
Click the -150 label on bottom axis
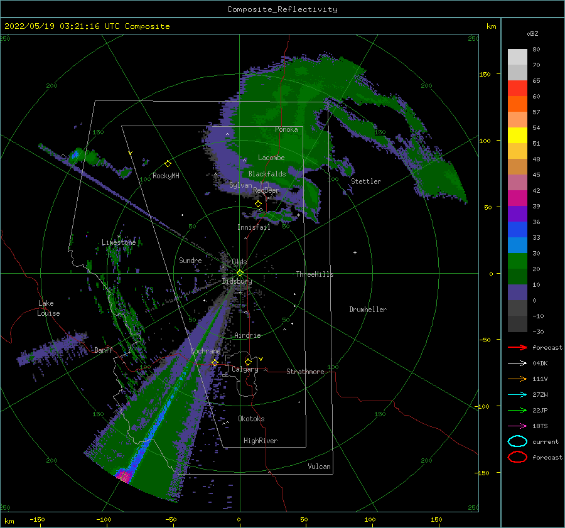[37, 519]
